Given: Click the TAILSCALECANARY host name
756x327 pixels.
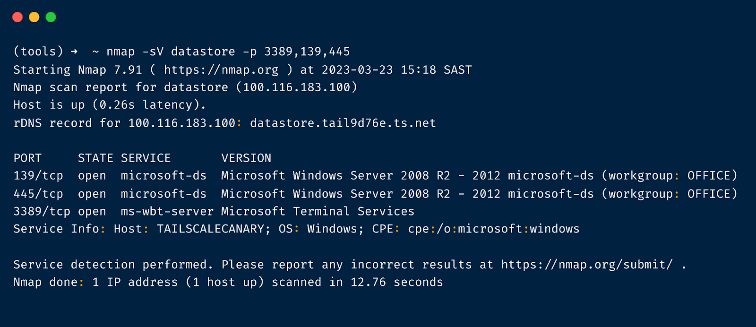Looking at the screenshot, I should pyautogui.click(x=210, y=229).
